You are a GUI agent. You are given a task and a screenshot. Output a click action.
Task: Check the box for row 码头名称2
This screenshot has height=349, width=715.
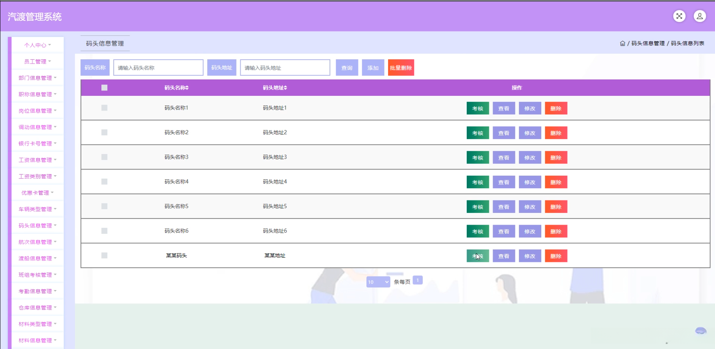point(105,132)
